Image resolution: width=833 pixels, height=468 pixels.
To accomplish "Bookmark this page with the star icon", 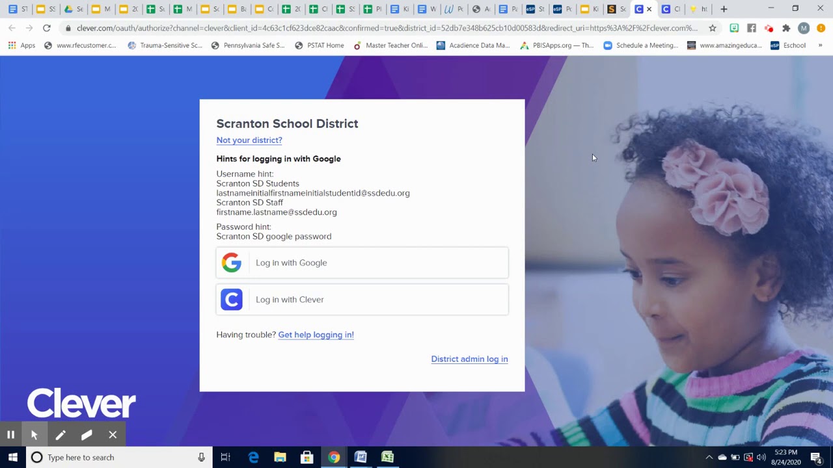I will coord(713,28).
